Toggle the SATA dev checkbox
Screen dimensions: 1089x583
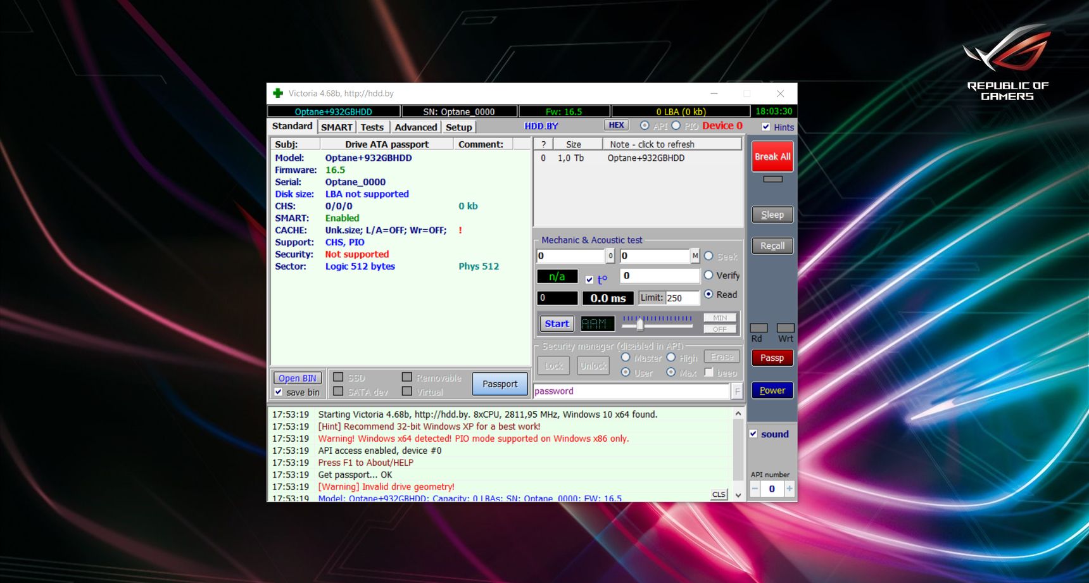[338, 392]
